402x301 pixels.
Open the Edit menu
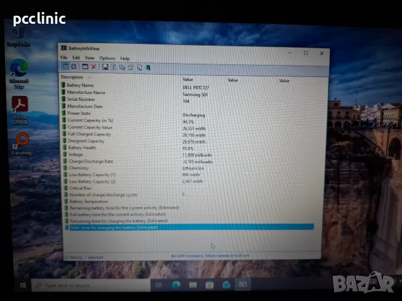[x=76, y=58]
